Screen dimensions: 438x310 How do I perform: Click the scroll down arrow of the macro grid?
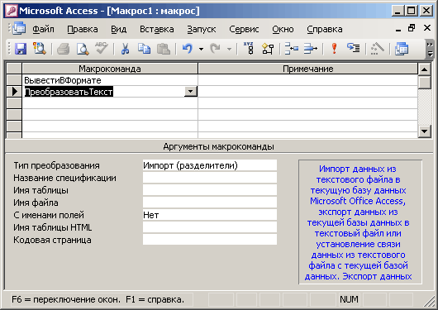pos(424,131)
